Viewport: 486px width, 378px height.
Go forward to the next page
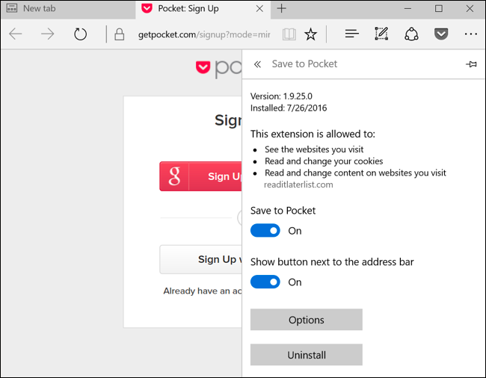tap(47, 34)
